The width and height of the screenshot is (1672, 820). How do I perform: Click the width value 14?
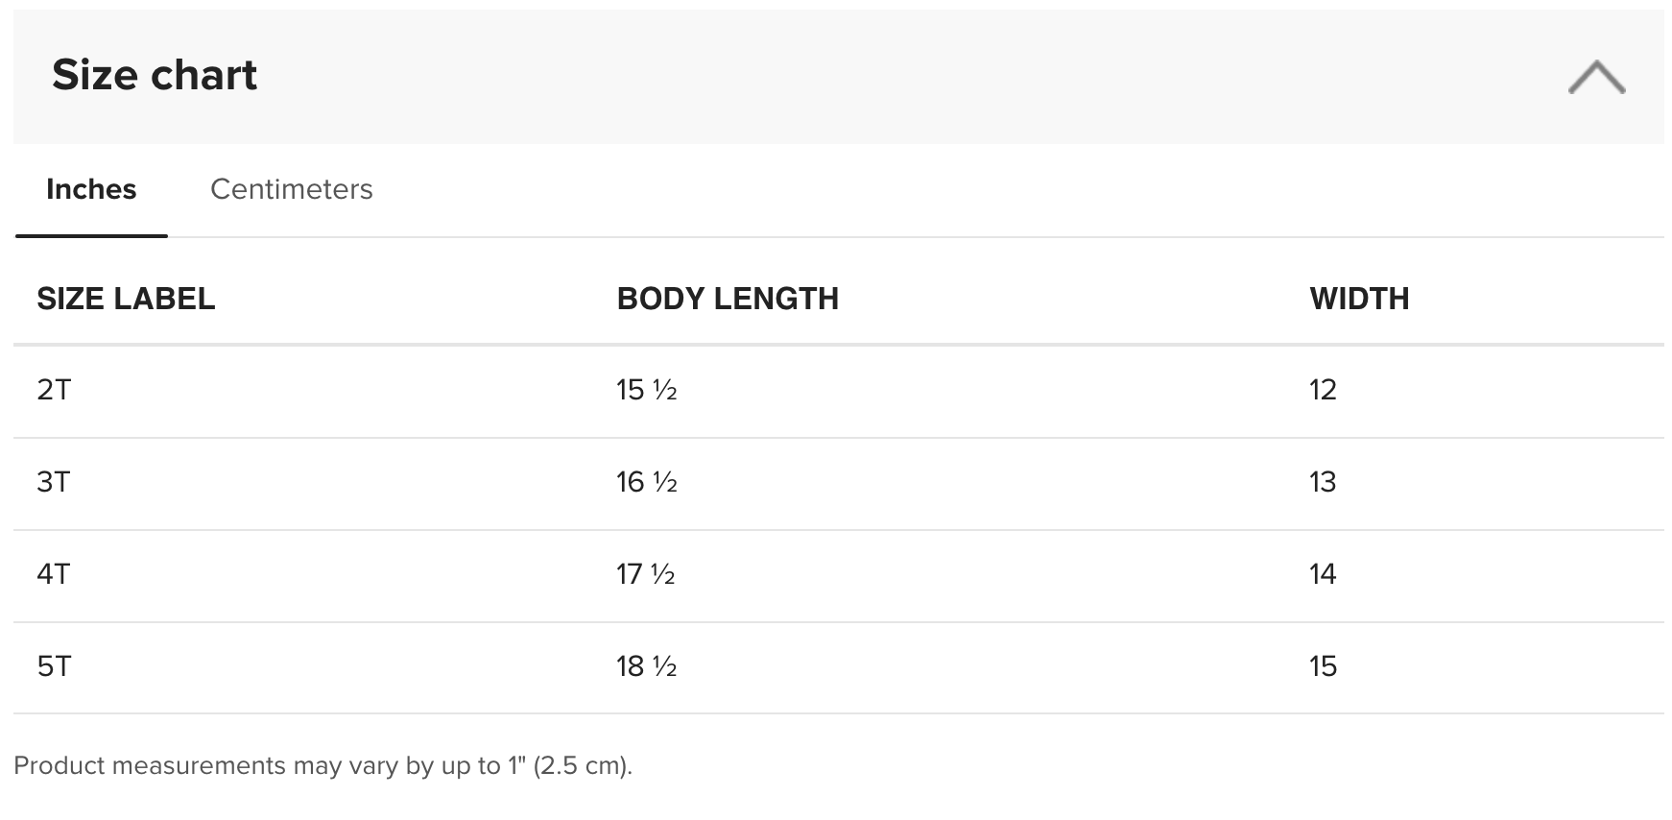tap(1323, 574)
